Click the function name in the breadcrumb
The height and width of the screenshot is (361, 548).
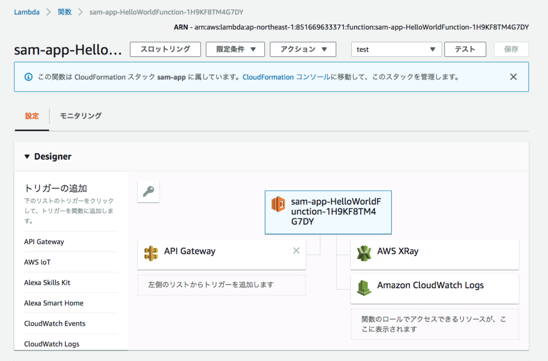[166, 12]
